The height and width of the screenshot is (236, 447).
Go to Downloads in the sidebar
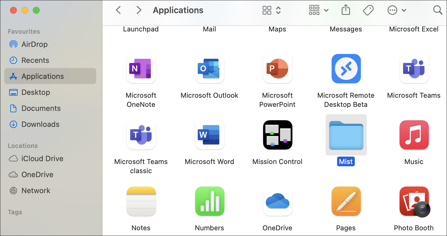(x=40, y=124)
